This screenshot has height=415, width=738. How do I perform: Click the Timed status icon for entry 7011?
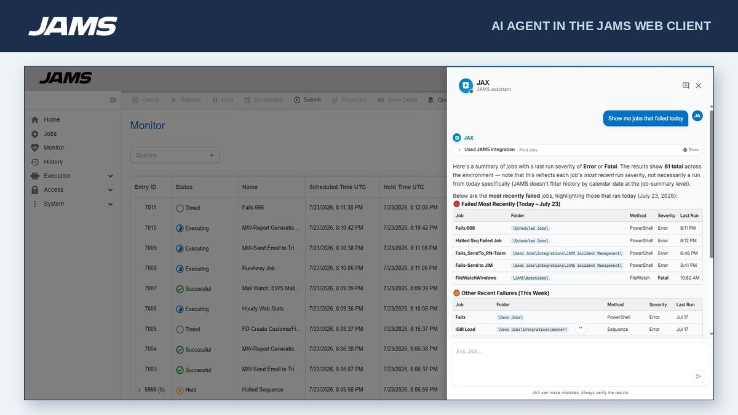click(180, 208)
